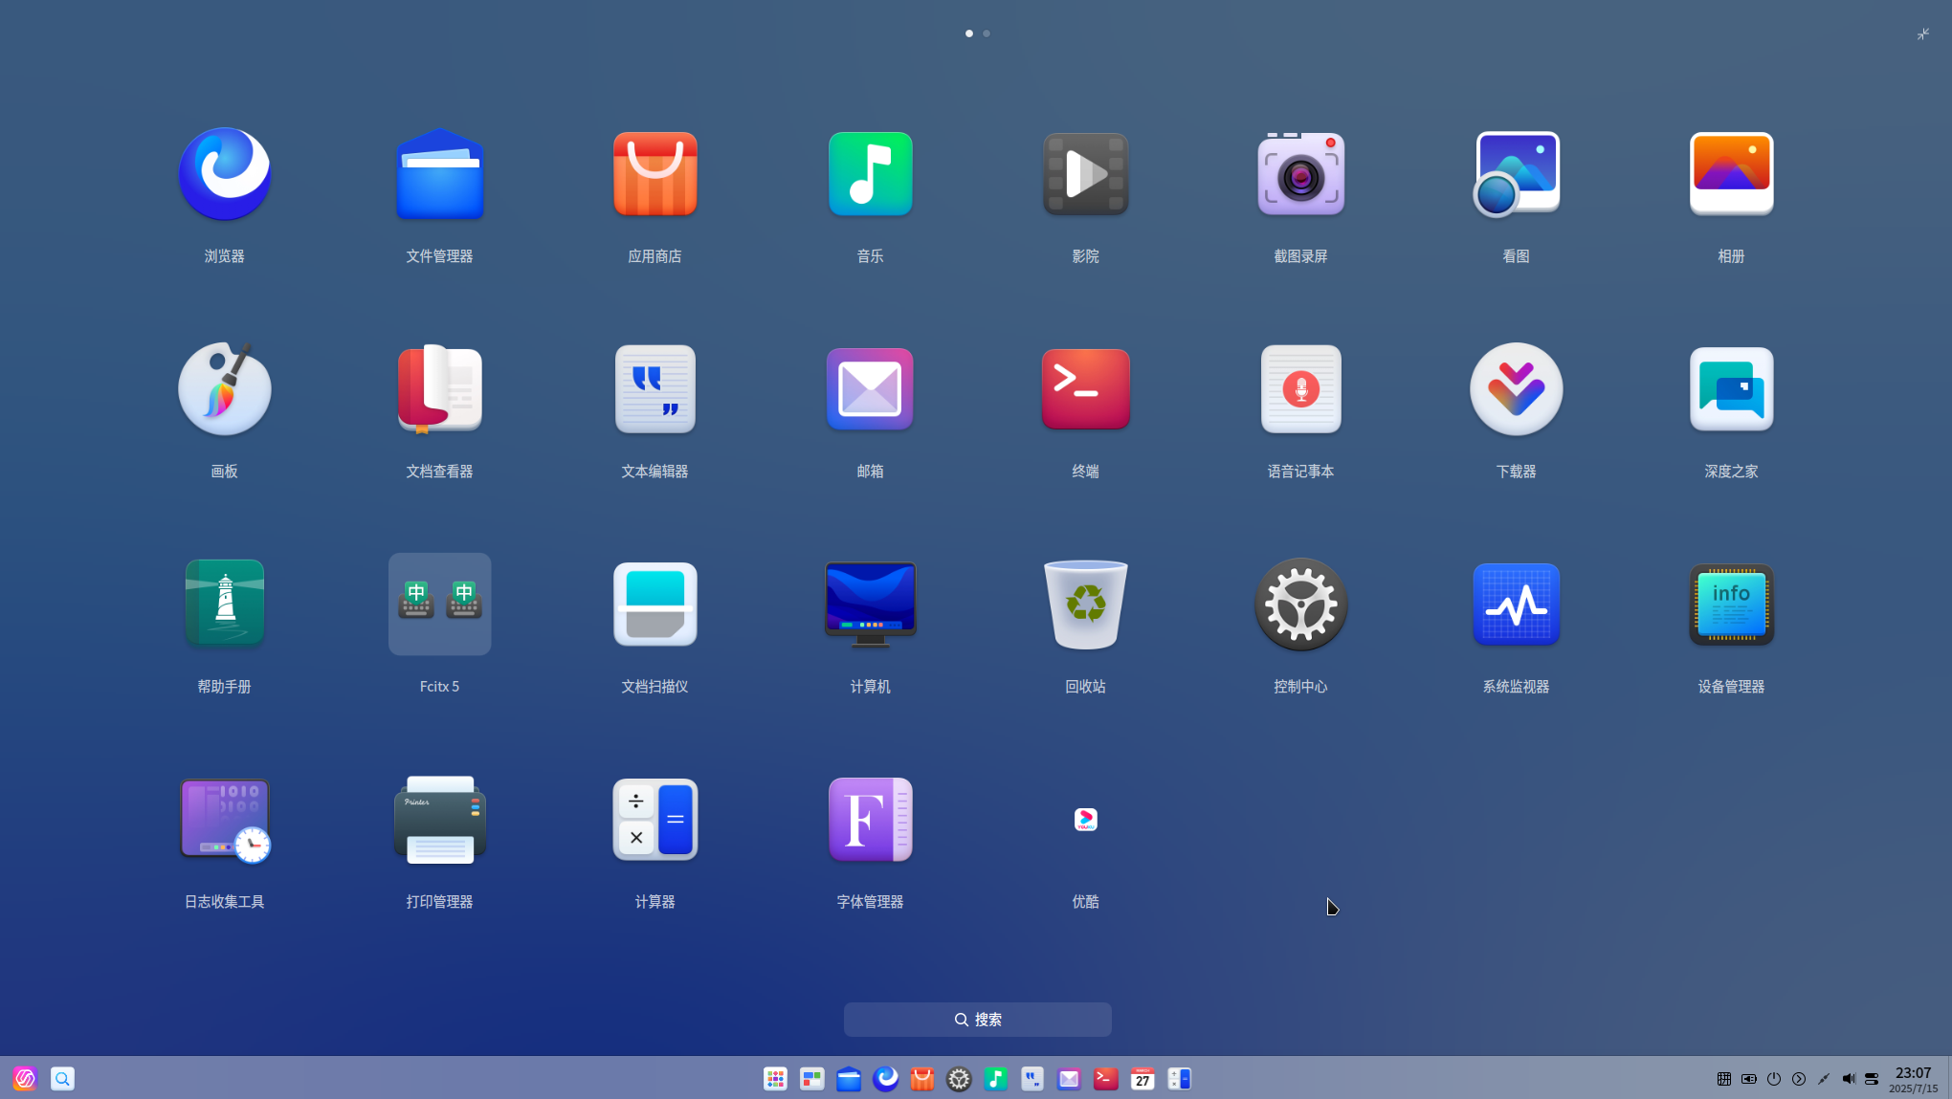Image resolution: width=1952 pixels, height=1099 pixels.
Task: Open the calendar icon in the dock
Action: coord(1142,1079)
